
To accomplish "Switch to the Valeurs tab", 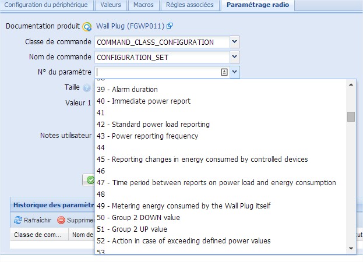I will [x=111, y=5].
